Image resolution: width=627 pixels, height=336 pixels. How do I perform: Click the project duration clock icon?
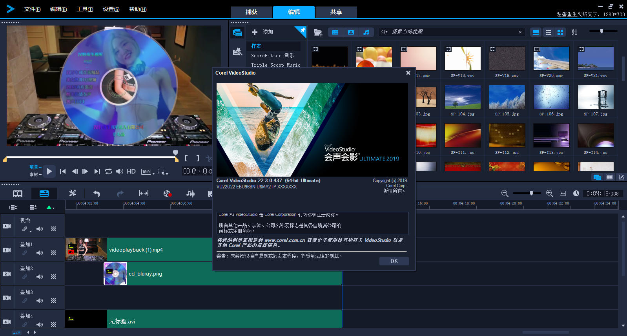[x=576, y=193]
